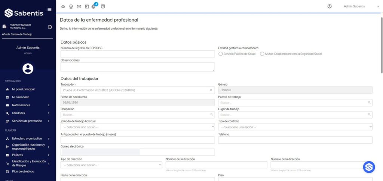Expand Políticas submenu chevron
383x181 pixels.
click(x=49, y=155)
